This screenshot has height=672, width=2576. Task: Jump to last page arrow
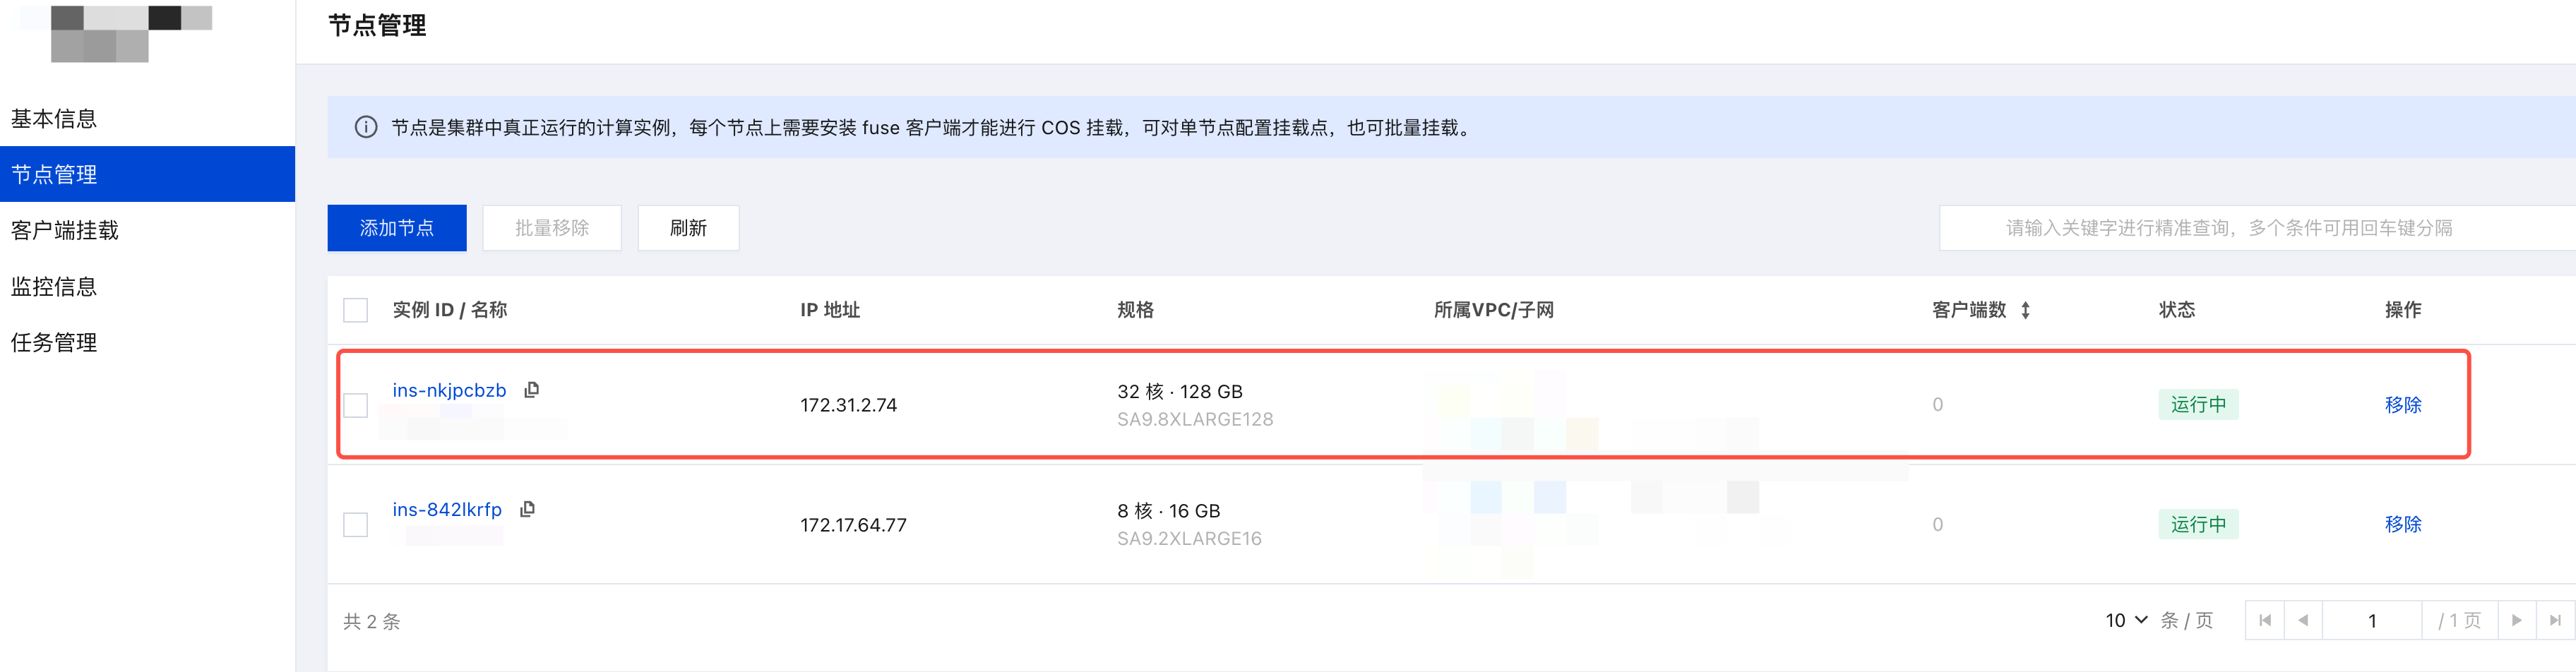point(2555,621)
